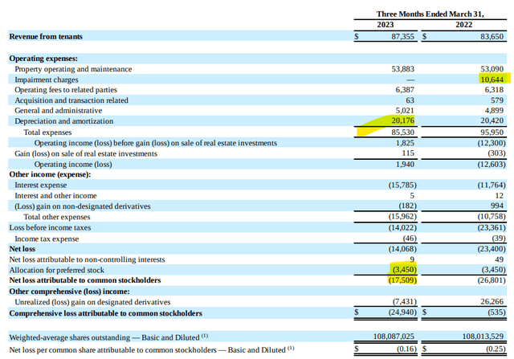Click the 'Three Months Ended March 31,' header

[x=430, y=14]
